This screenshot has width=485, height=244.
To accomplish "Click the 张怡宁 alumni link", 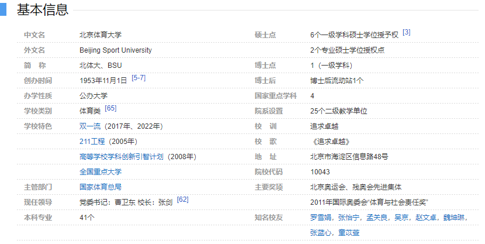I will click(349, 217).
